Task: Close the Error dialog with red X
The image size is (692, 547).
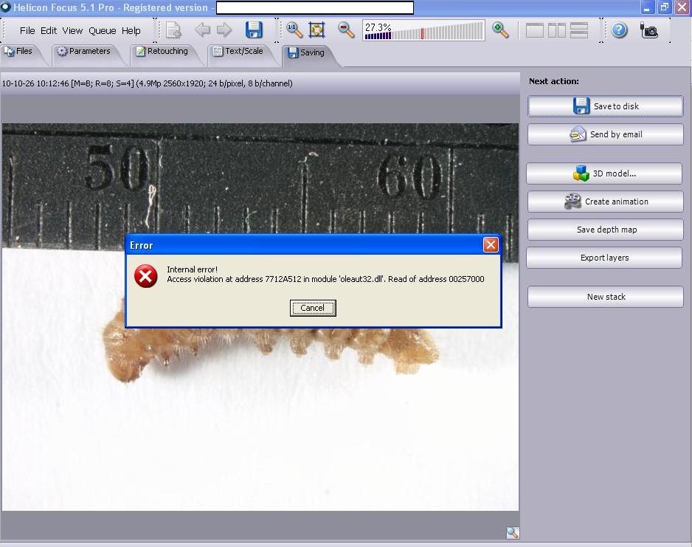Action: (x=491, y=244)
